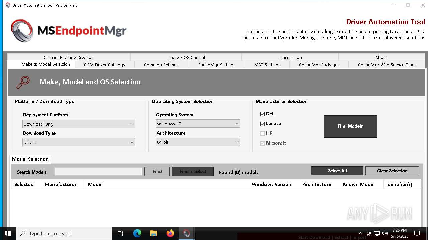Click the magnifying glass header icon
428x240 pixels.
23,82
